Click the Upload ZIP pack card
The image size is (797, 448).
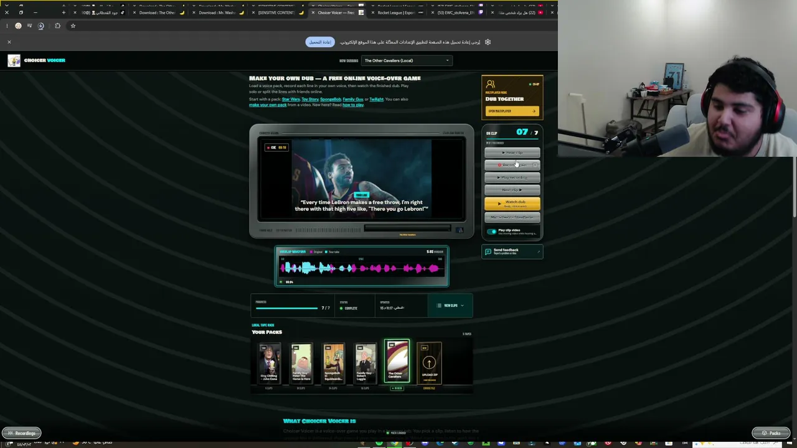(429, 362)
